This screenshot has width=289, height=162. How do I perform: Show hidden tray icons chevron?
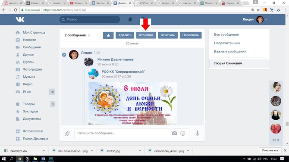[x=244, y=159]
